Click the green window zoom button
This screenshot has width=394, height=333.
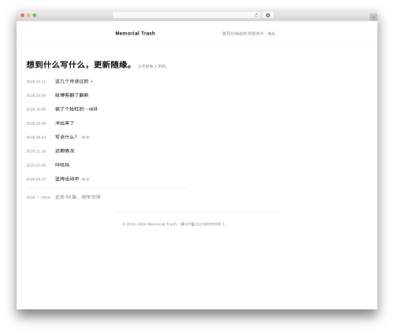click(35, 15)
